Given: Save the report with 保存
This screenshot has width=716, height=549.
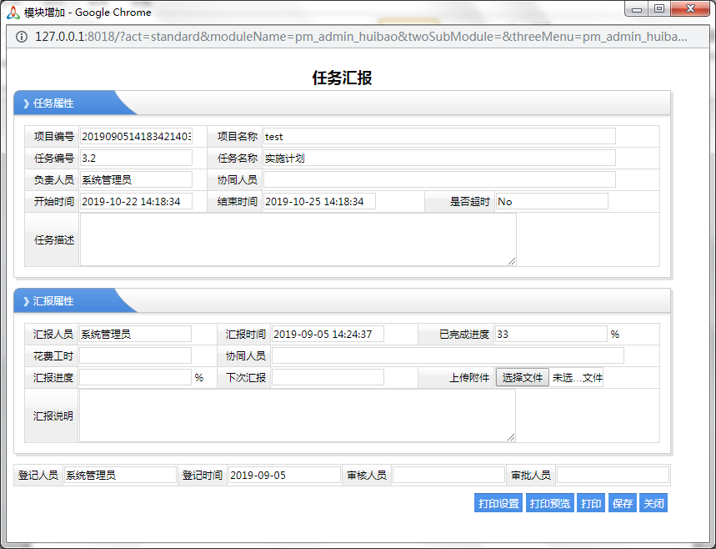Looking at the screenshot, I should click(x=623, y=504).
